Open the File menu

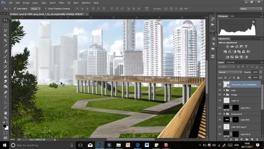click(x=11, y=3)
